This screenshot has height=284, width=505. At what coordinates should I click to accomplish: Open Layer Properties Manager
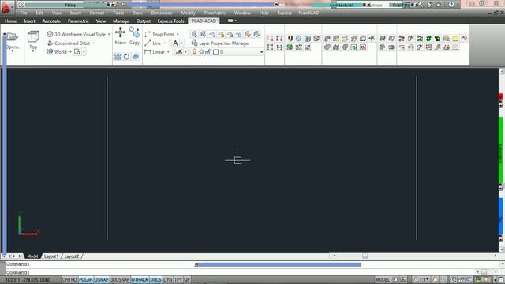tap(221, 43)
